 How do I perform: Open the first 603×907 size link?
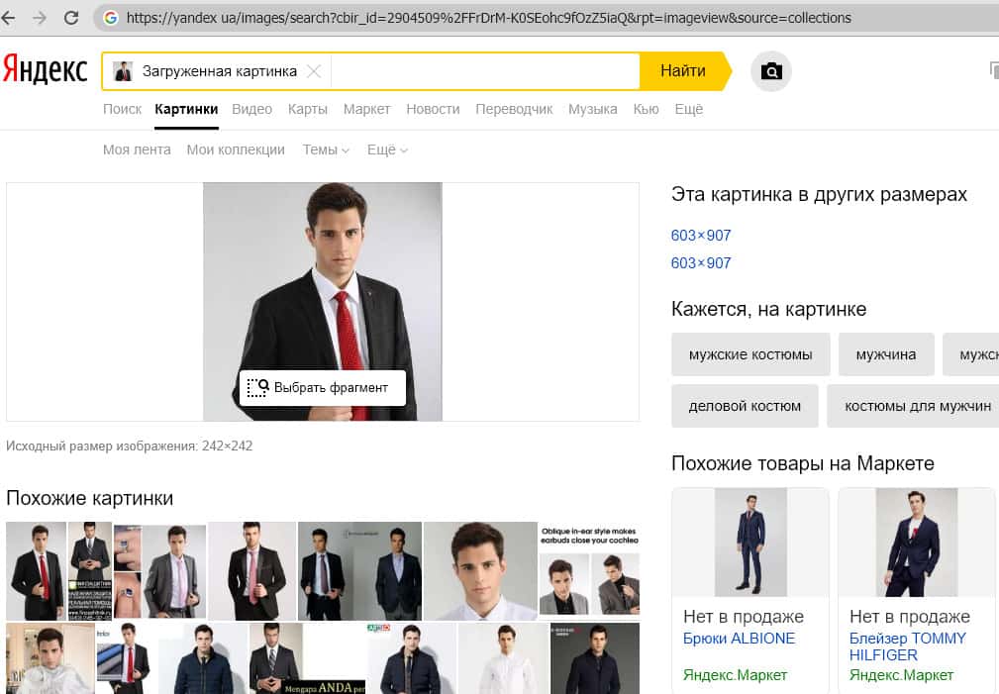(701, 236)
